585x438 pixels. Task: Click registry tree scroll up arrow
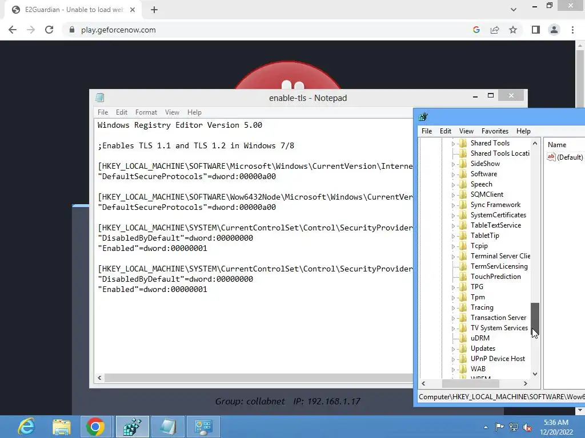point(535,143)
